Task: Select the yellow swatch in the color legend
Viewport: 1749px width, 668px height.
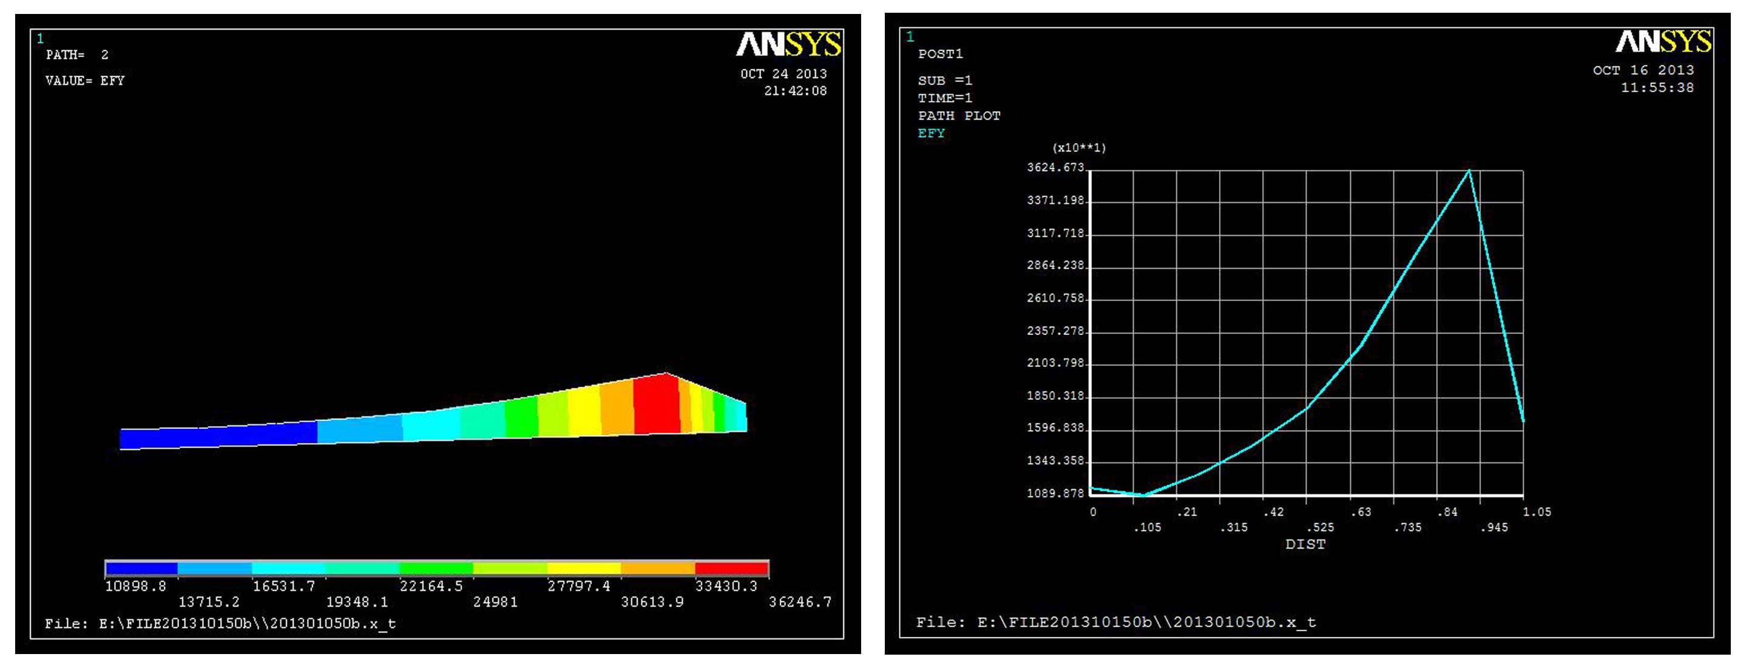Action: tap(584, 568)
